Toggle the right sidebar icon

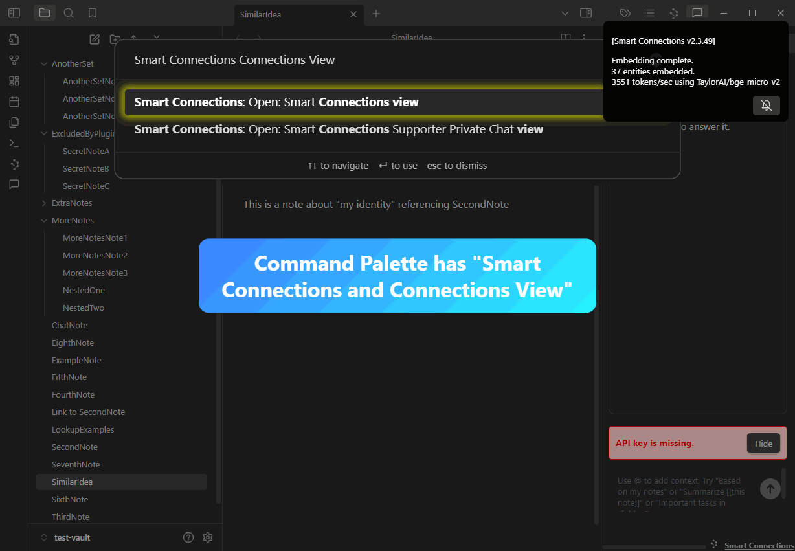[x=586, y=13]
